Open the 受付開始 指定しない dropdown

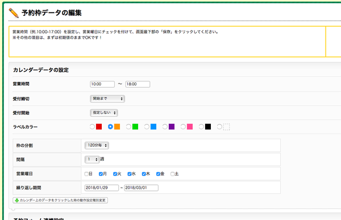(104, 113)
